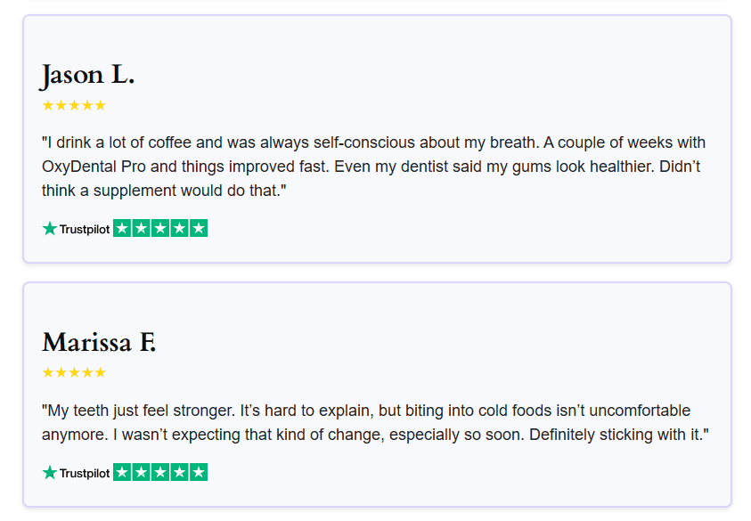Screen dimensions: 751x521
Task: Click the green Trustpilot star icon beside Jason's Trustpilot text
Action: pyautogui.click(x=50, y=228)
